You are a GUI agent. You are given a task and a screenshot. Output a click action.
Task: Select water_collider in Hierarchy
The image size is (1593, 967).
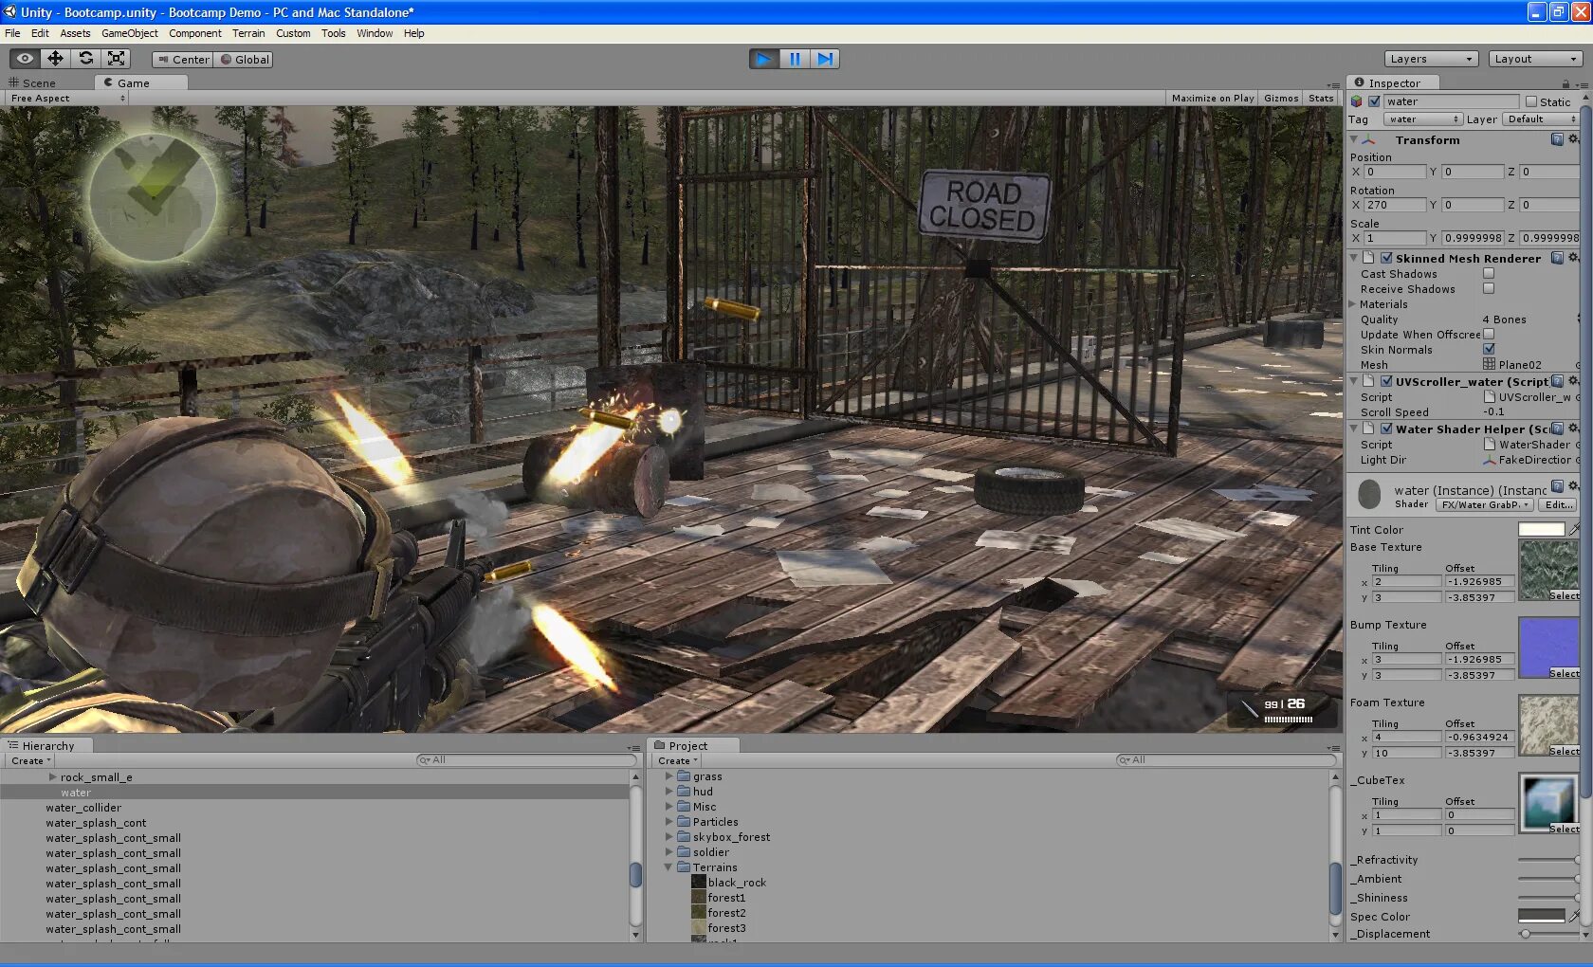click(83, 808)
